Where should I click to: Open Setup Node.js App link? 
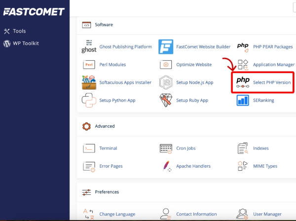[x=195, y=82]
